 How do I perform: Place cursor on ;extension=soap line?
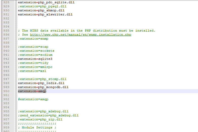[x=33, y=47]
